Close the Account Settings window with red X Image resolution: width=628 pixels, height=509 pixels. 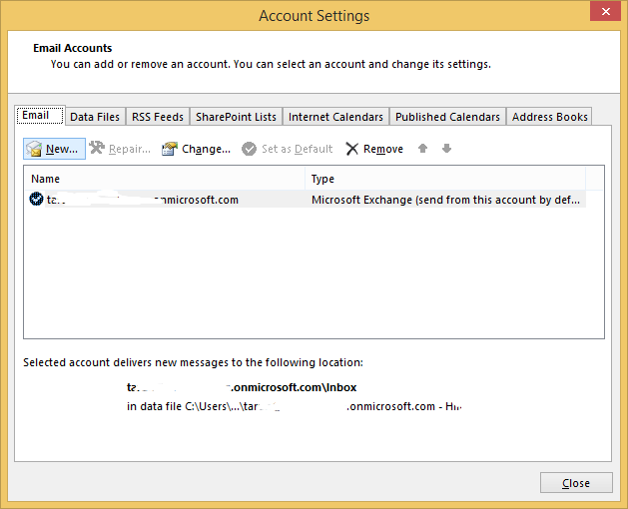[x=606, y=11]
